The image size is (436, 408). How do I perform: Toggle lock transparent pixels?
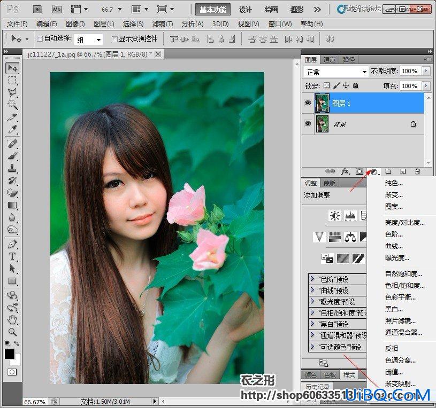click(327, 85)
